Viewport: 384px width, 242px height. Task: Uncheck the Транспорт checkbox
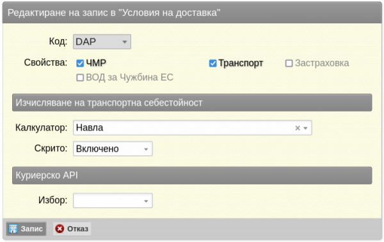pos(212,63)
